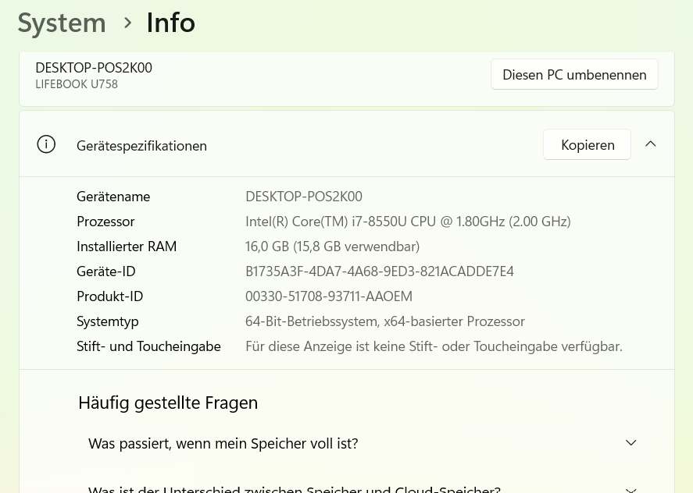Copy device specs with the Kopieren button

pyautogui.click(x=587, y=144)
